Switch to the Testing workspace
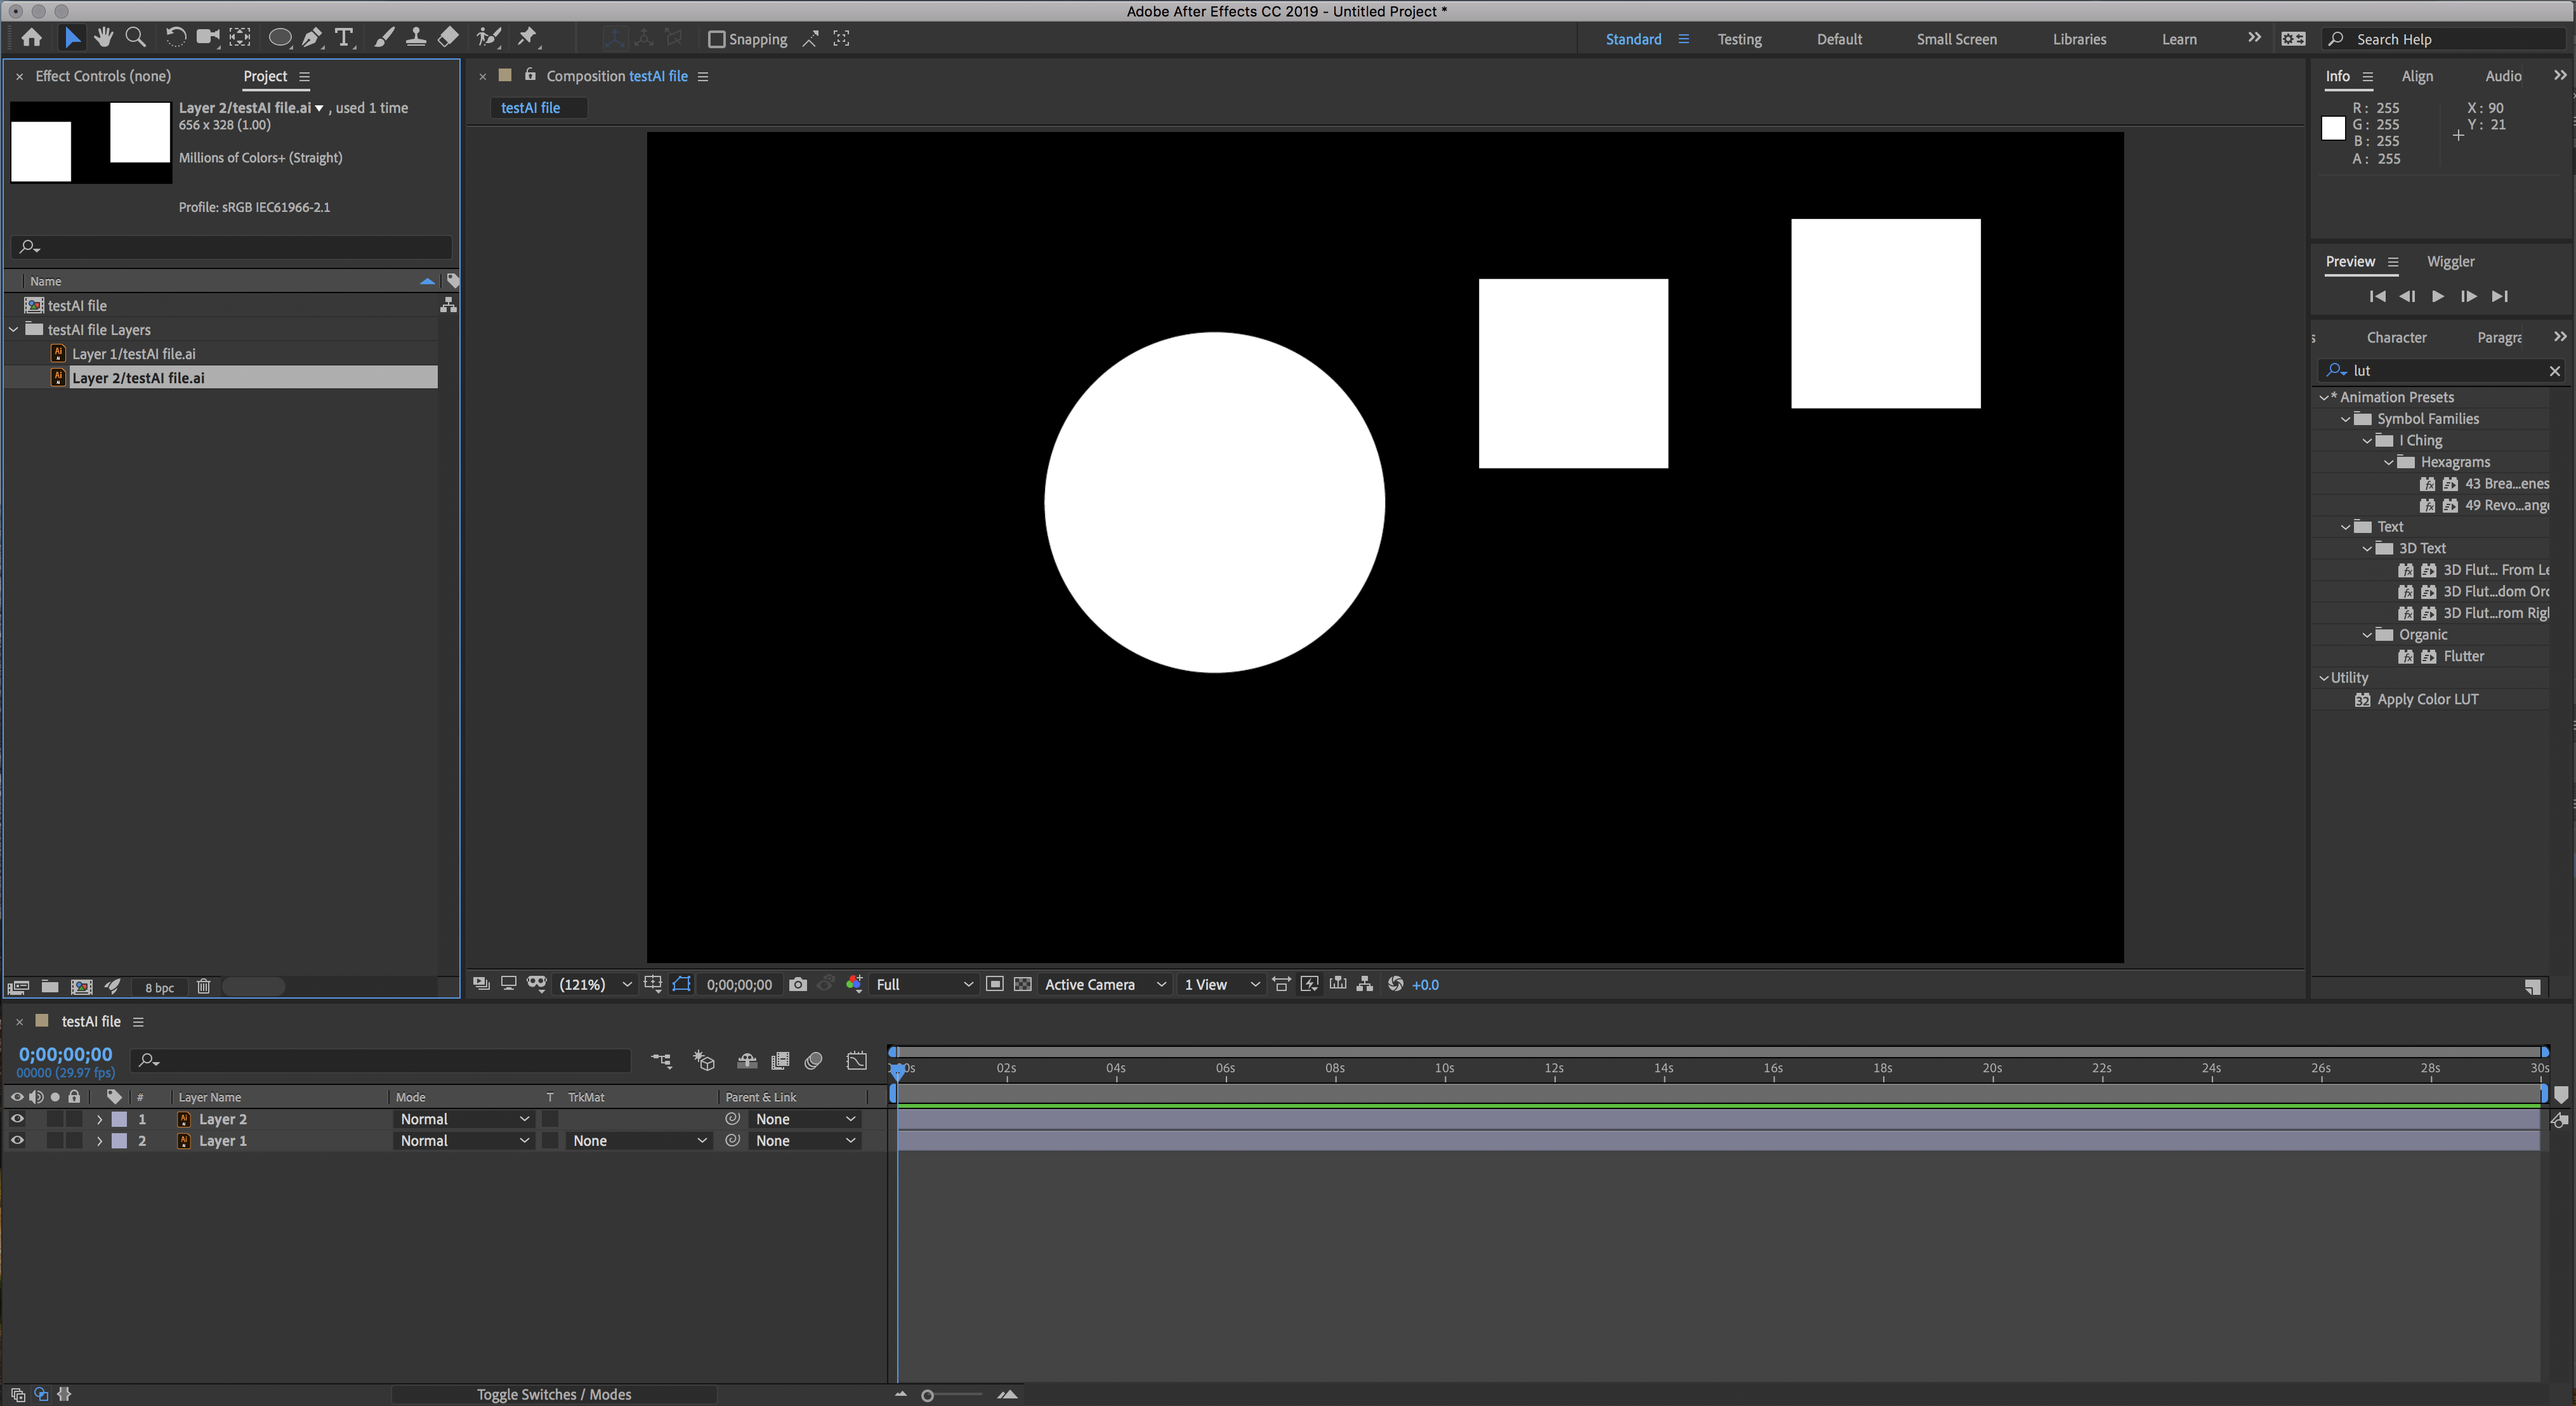Screen dimensions: 2576x1406 point(1739,39)
